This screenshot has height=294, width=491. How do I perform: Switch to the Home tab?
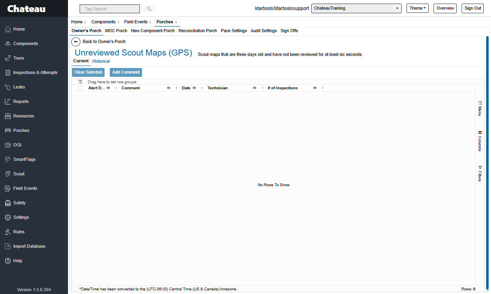[77, 22]
